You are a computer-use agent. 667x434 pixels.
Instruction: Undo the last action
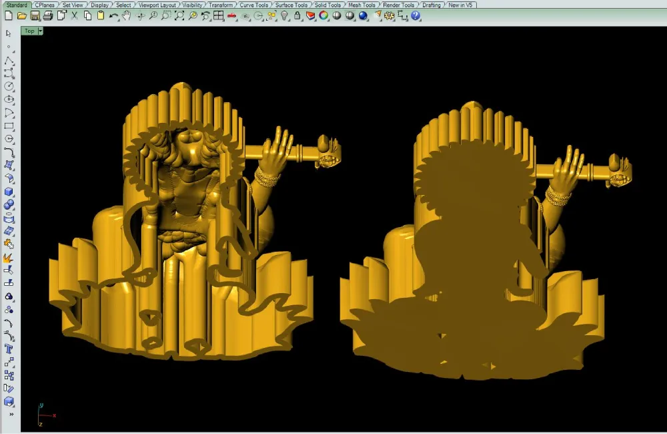(113, 16)
